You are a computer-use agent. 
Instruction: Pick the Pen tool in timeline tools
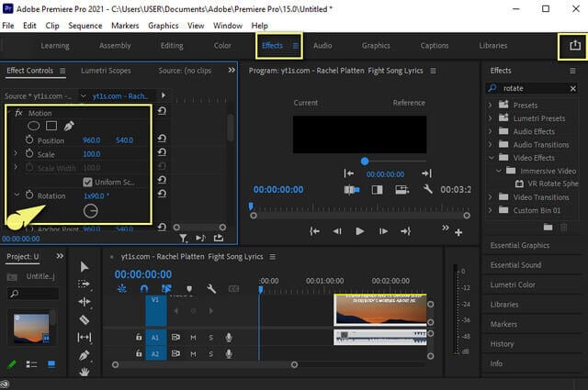[85, 355]
